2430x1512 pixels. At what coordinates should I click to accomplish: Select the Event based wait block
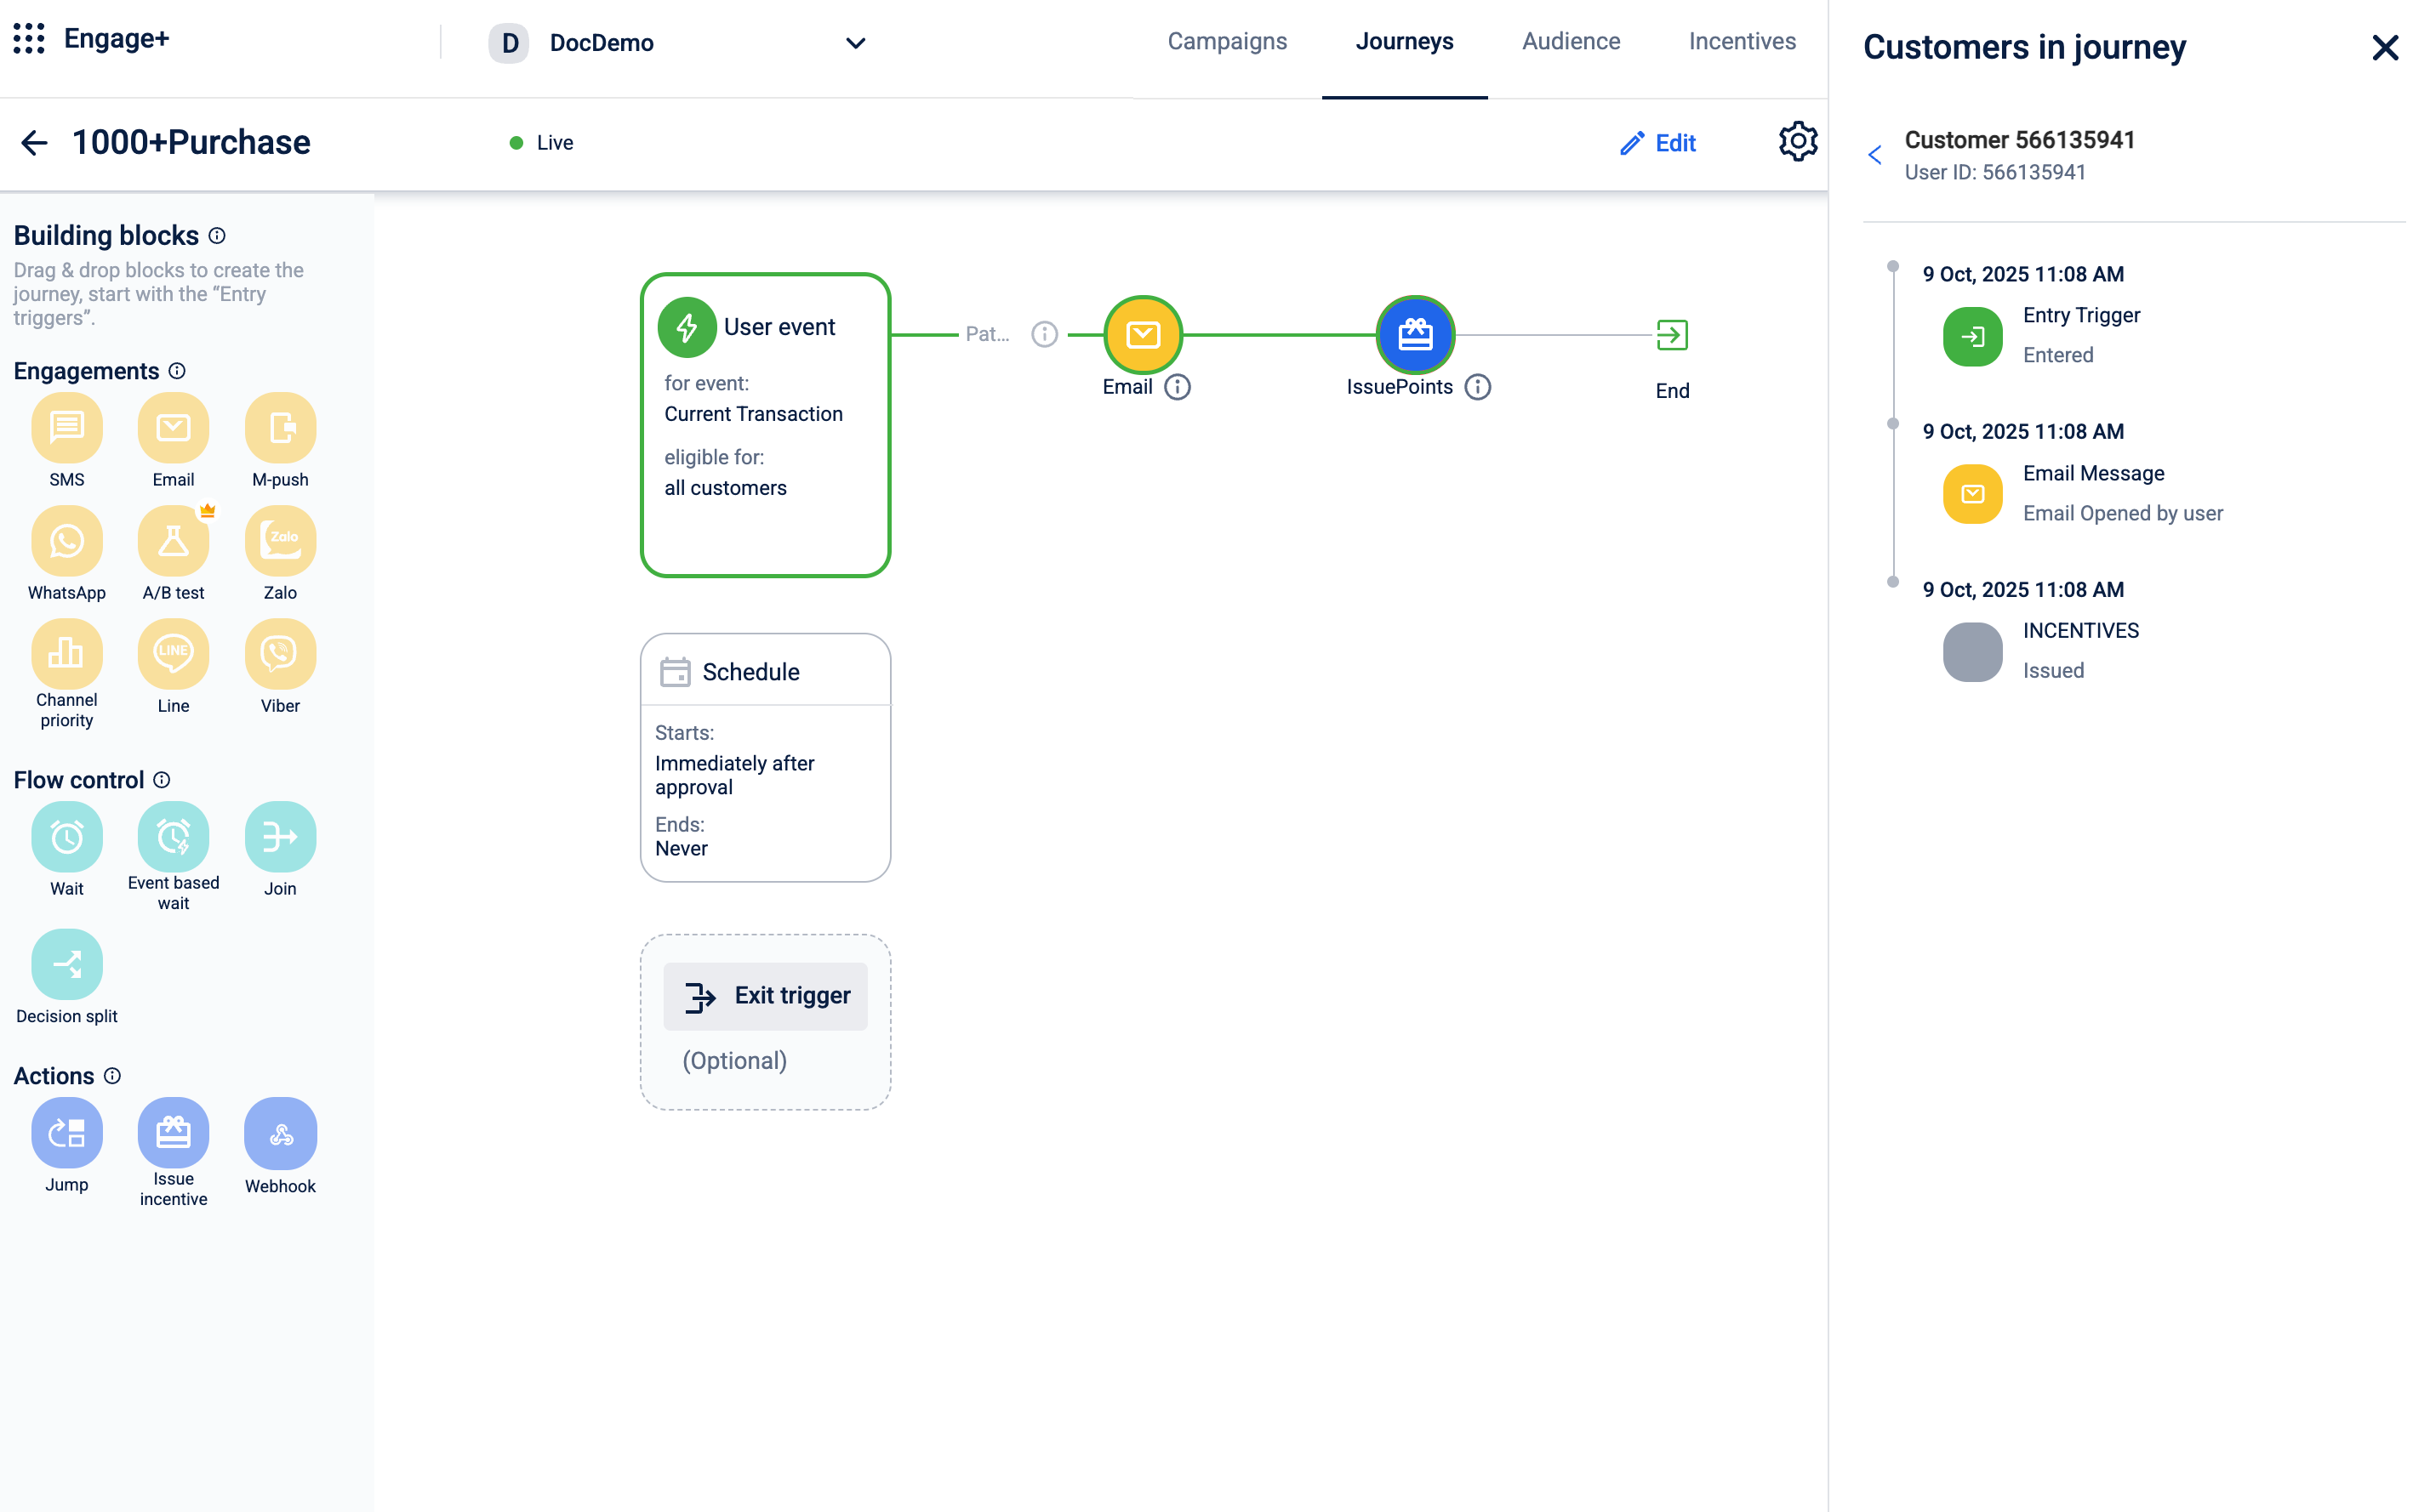coord(173,837)
